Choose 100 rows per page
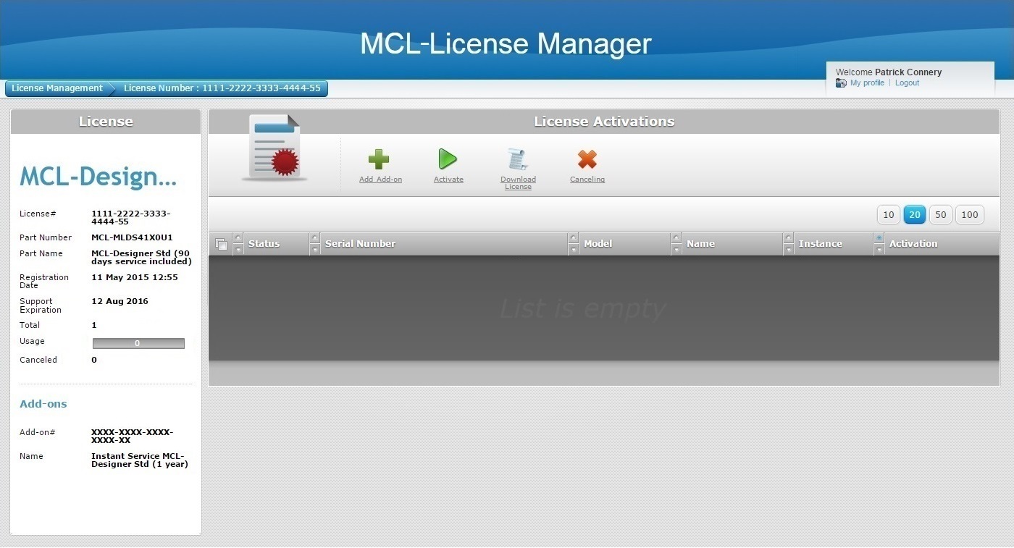 pos(969,214)
